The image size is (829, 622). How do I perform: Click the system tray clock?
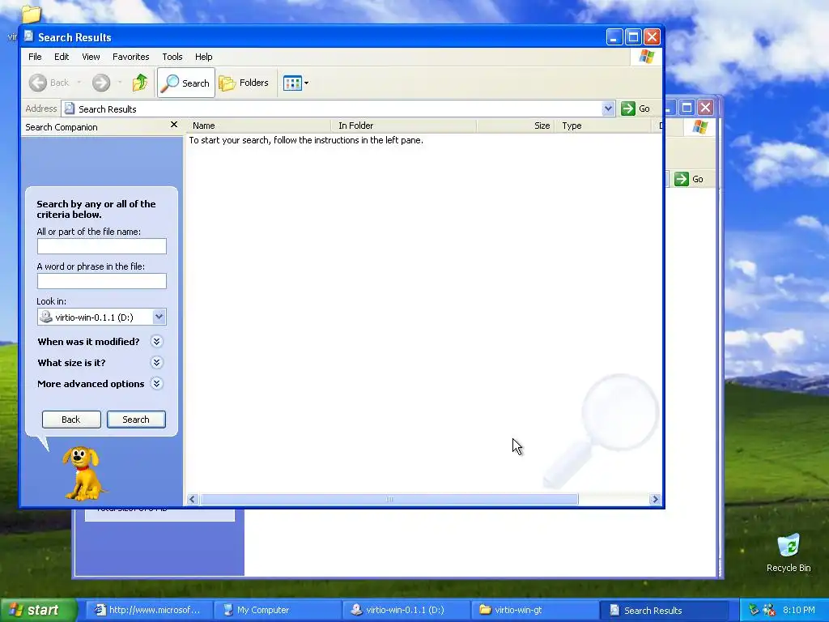tap(799, 610)
